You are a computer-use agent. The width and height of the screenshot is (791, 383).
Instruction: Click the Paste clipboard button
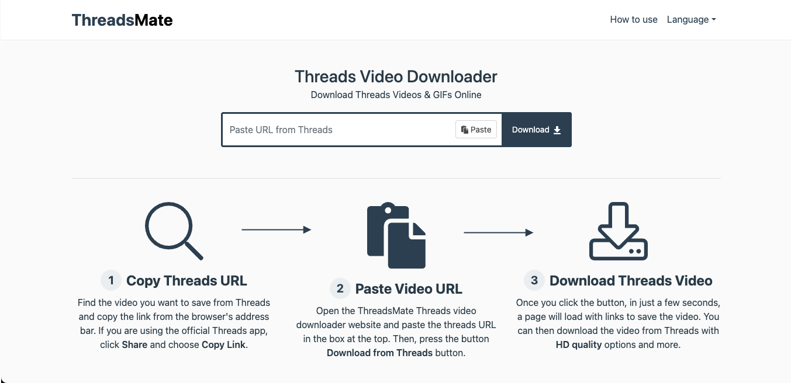pos(476,130)
